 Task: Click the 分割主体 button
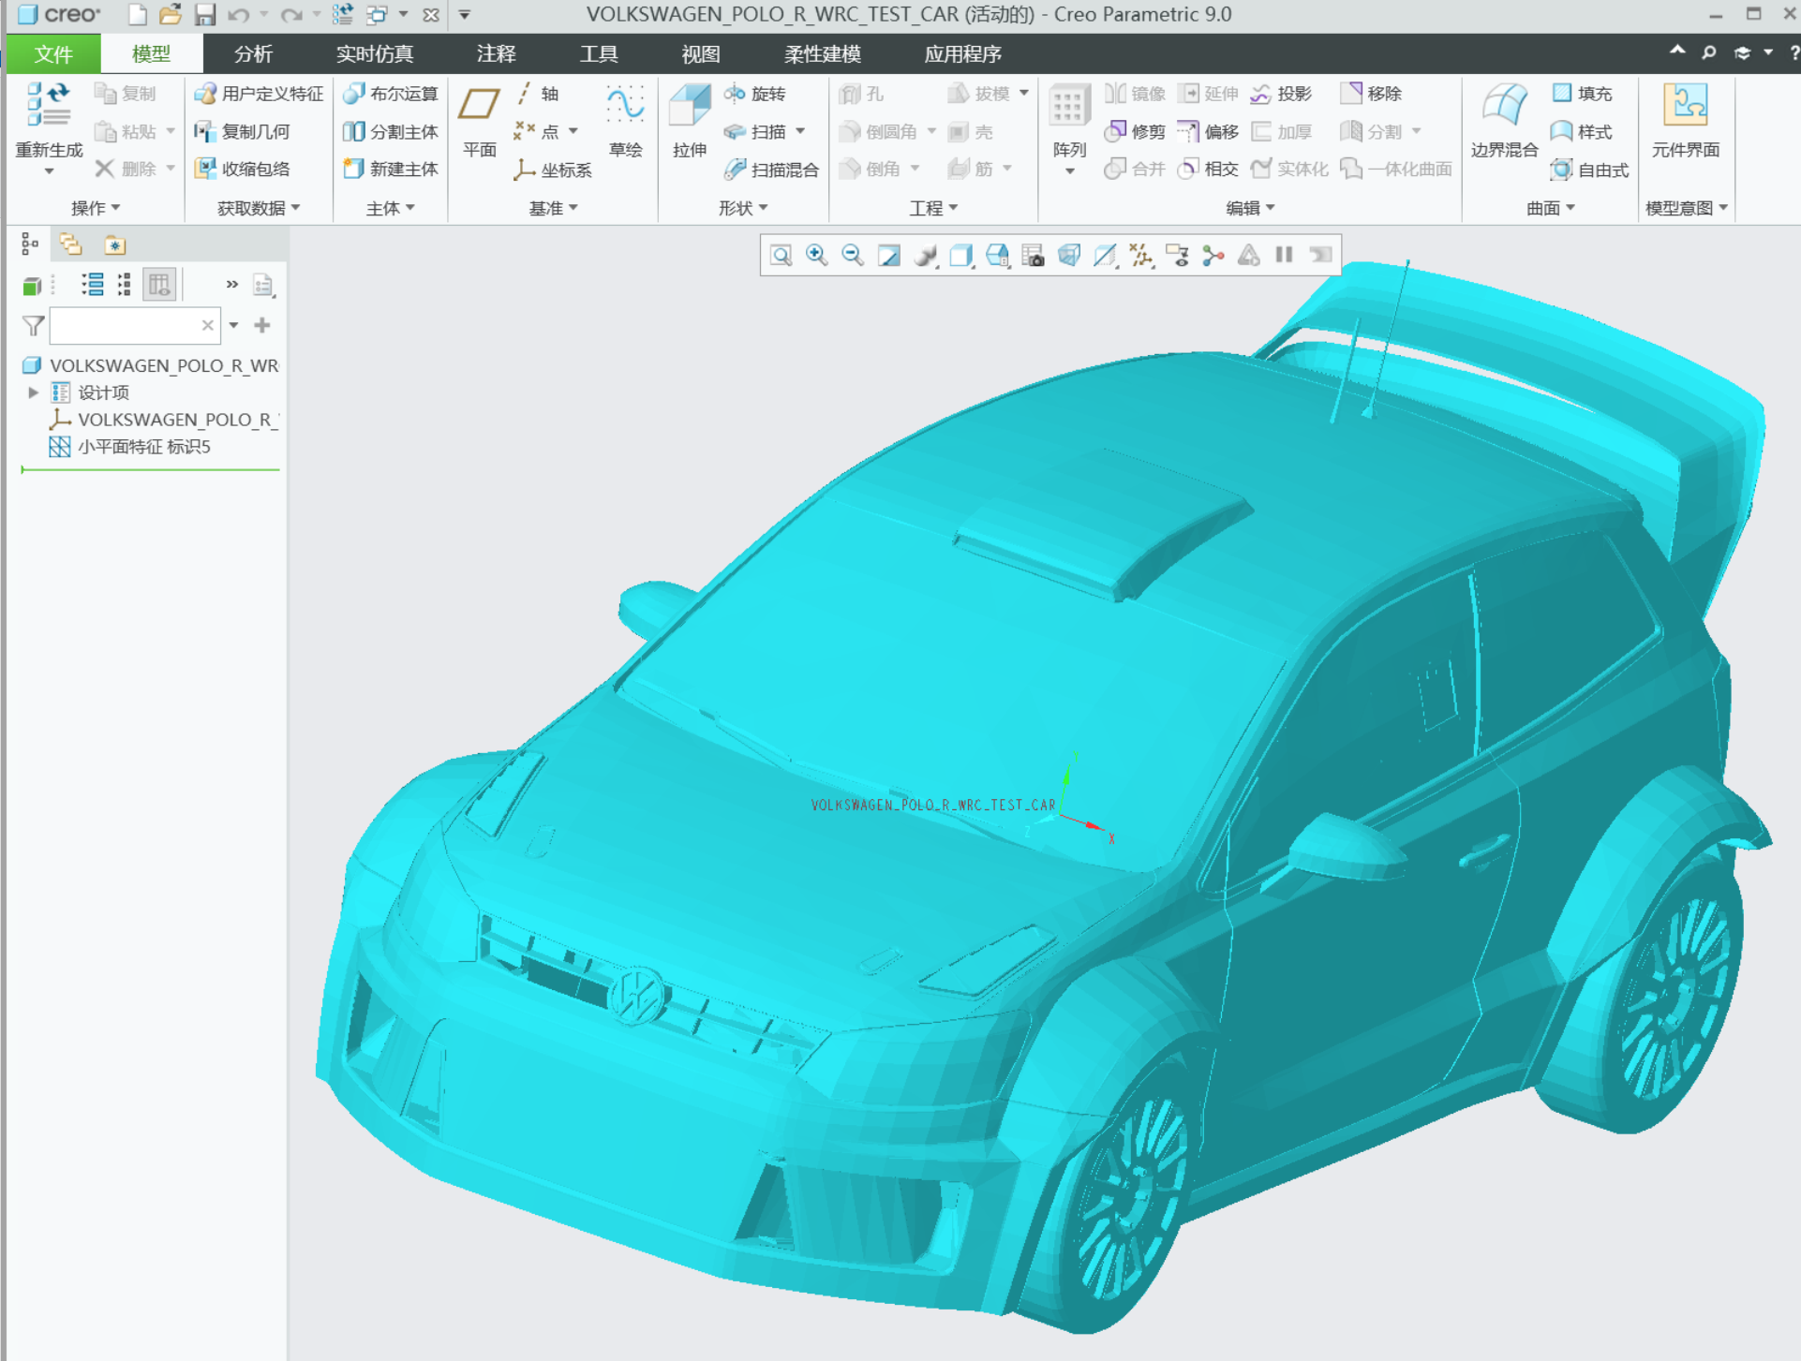click(x=391, y=132)
